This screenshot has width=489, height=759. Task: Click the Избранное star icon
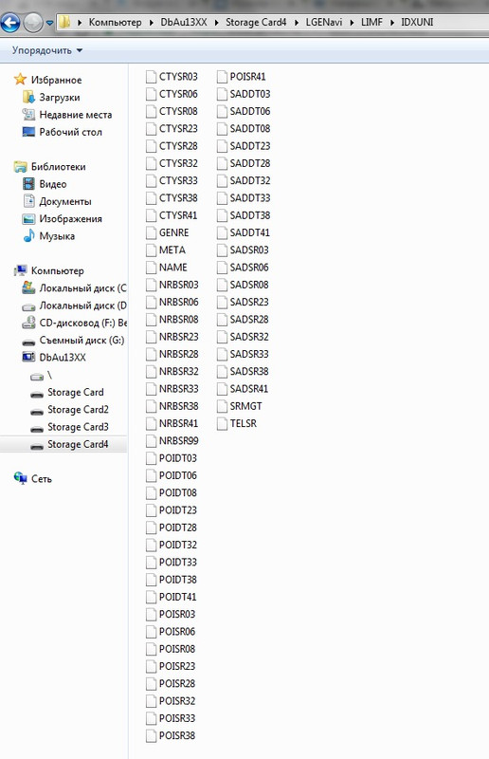(x=20, y=79)
